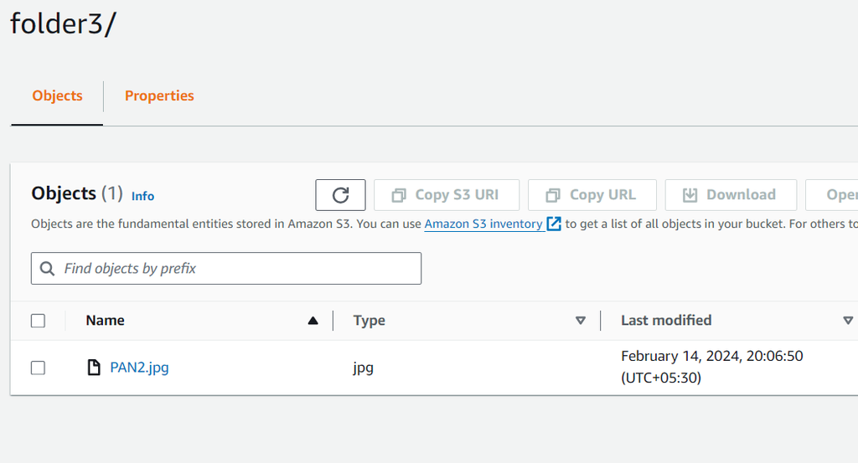The image size is (858, 463).
Task: Open the PAN2.jpg object link
Action: click(139, 368)
